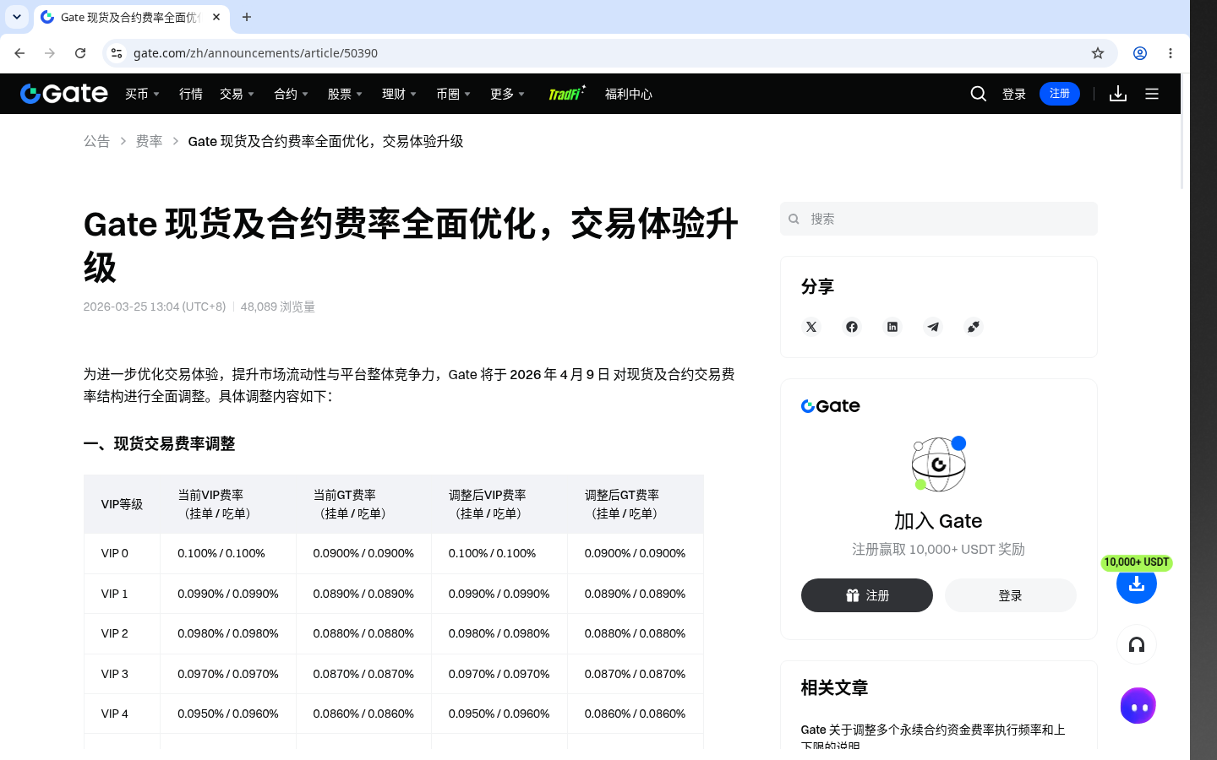Viewport: 1217px width, 760px height.
Task: Go to 费率 breadcrumb
Action: [x=149, y=141]
